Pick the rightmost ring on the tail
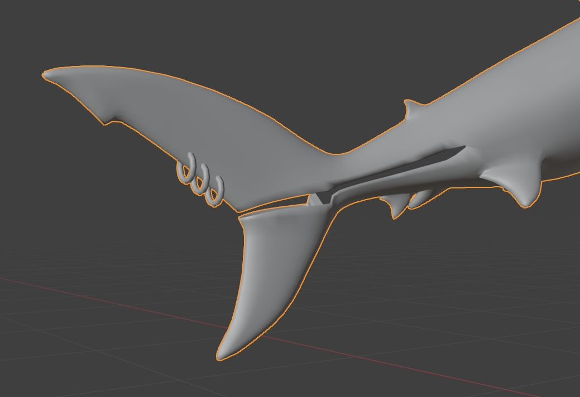The height and width of the screenshot is (397, 580). (215, 191)
